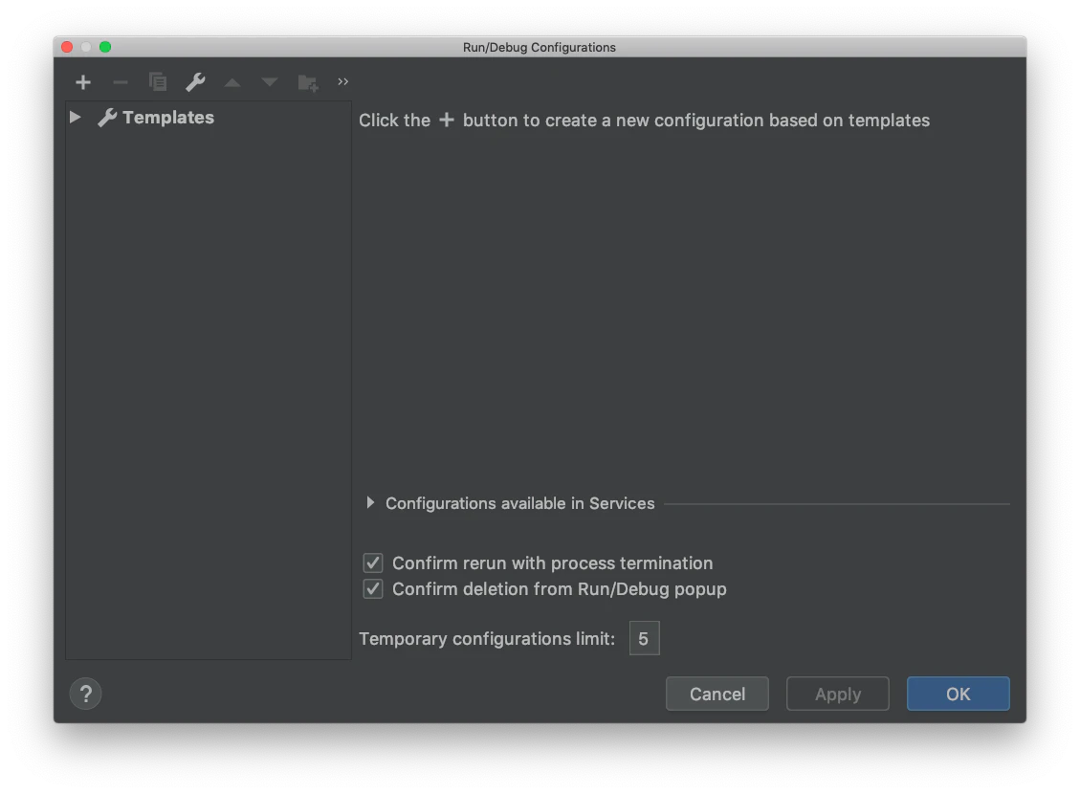Viewport: 1080px width, 794px height.
Task: Click the Move Up arrow icon
Action: point(231,82)
